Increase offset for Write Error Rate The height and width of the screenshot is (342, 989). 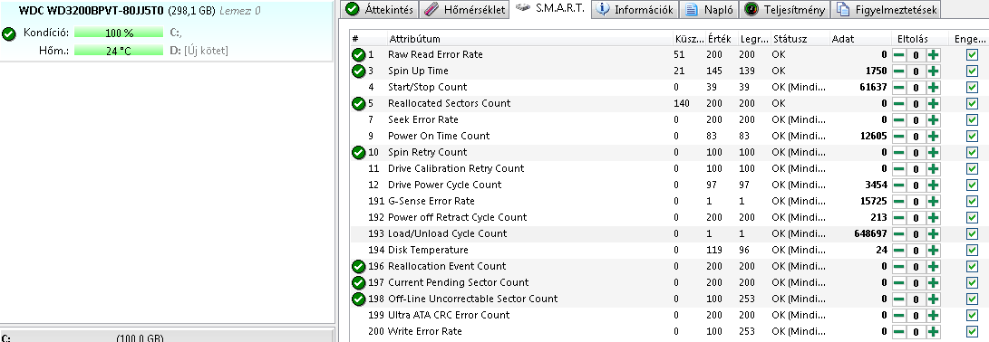[x=933, y=332]
